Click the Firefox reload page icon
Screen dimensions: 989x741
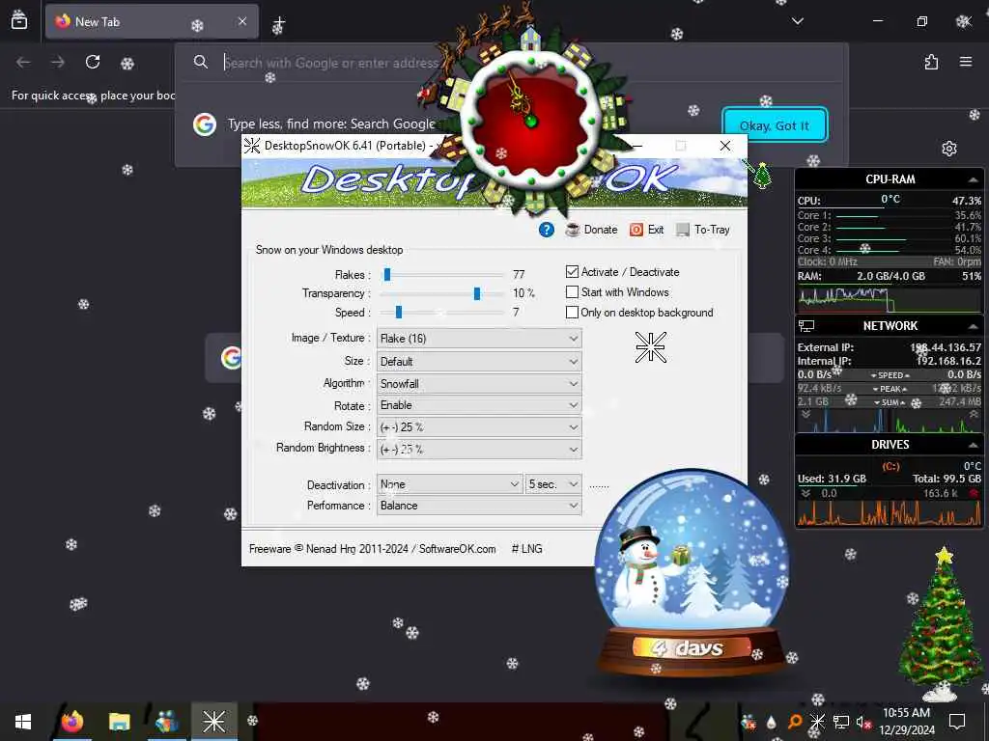coord(93,62)
